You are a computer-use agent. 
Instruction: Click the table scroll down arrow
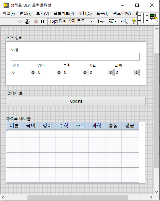click(142, 181)
